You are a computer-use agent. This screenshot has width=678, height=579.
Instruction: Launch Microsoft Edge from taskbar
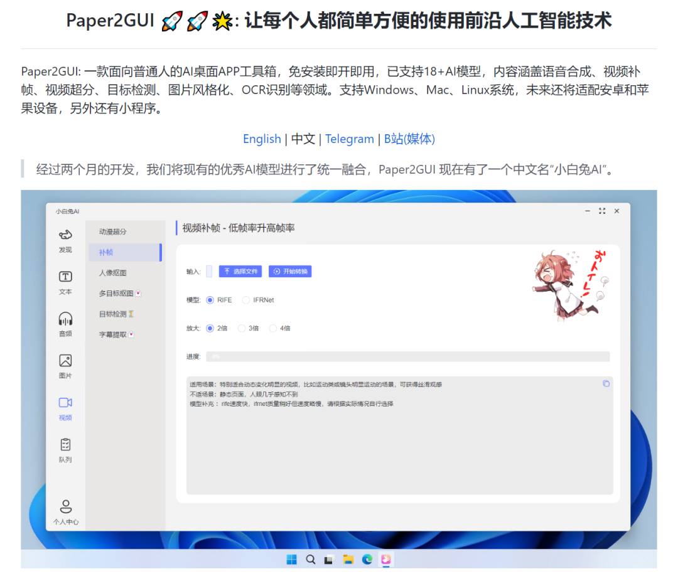[367, 560]
